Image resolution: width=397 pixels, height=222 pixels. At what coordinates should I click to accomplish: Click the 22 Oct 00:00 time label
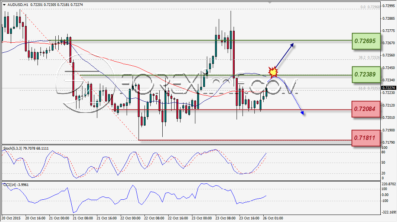coord(130,218)
